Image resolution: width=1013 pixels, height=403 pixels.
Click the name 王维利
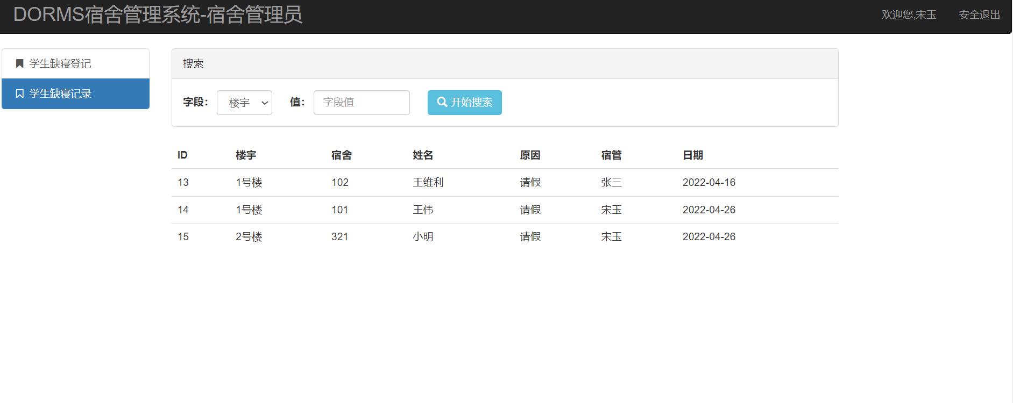428,183
